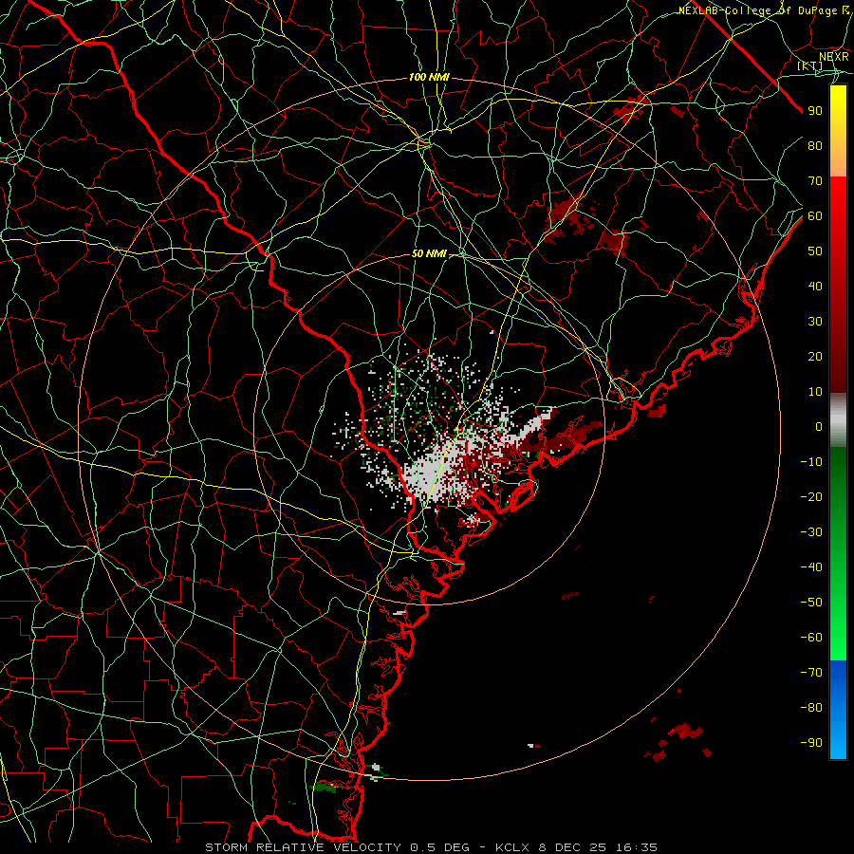Click the -30 value on velocity scale
Viewport: 854px width, 854px height.
click(x=811, y=532)
